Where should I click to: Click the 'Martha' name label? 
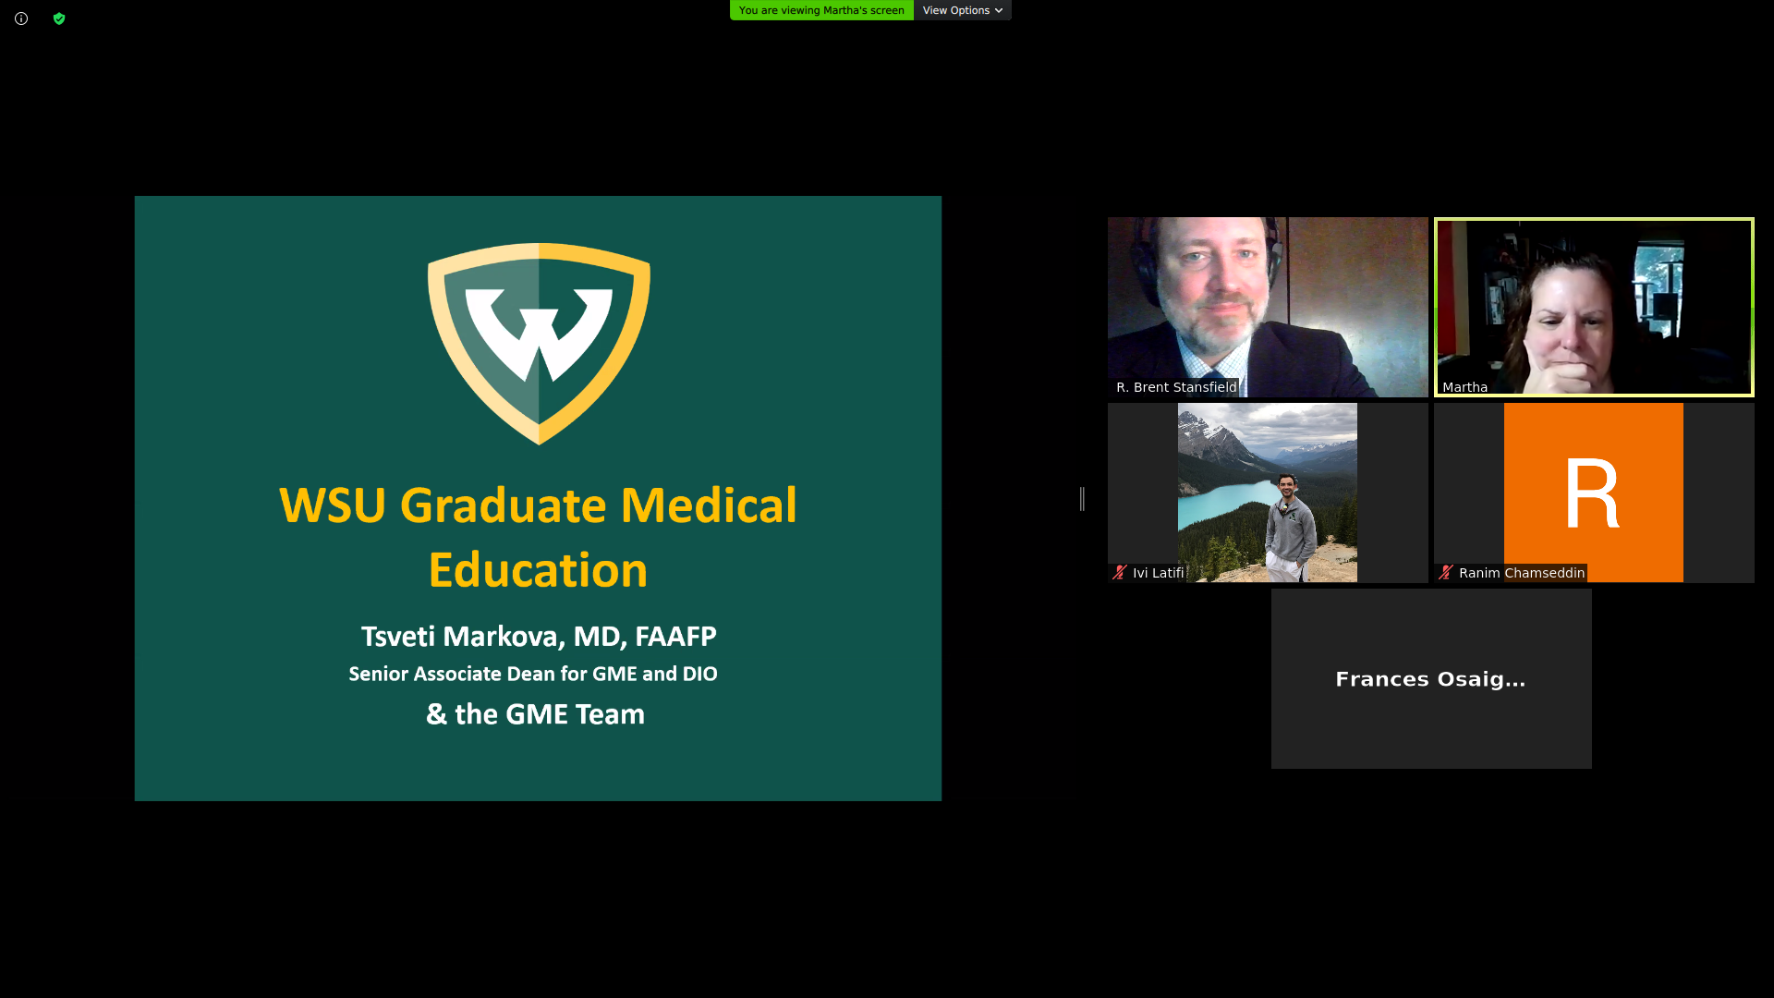pyautogui.click(x=1464, y=387)
